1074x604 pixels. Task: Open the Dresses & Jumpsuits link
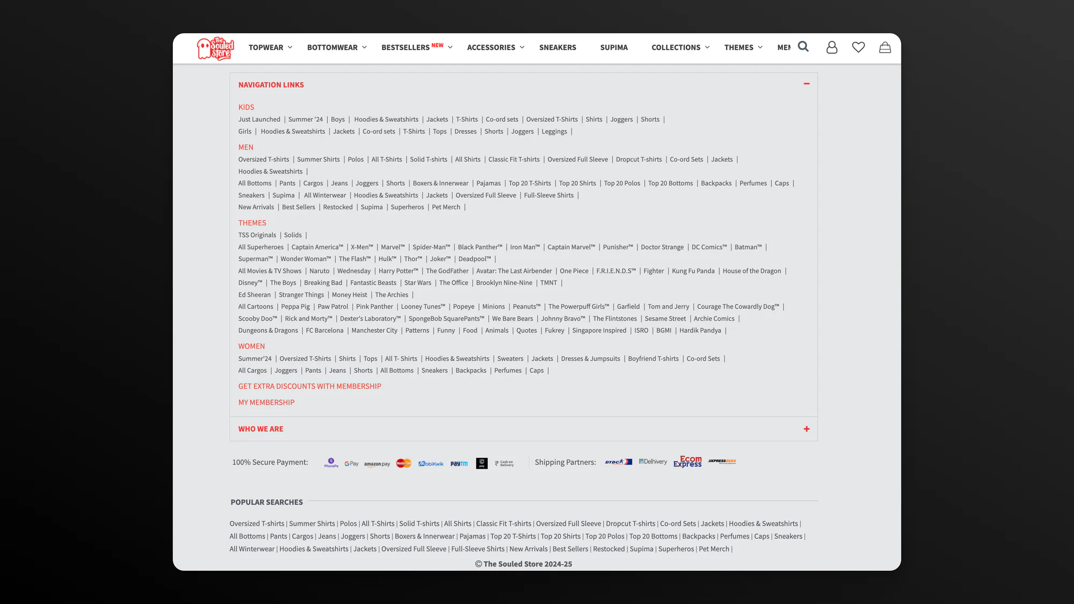[x=591, y=358]
